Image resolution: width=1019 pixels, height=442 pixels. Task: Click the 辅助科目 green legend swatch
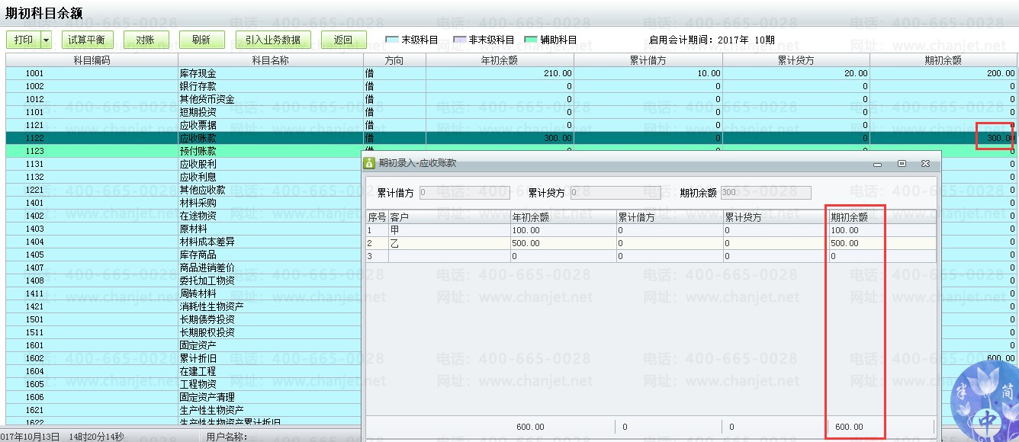pos(531,40)
